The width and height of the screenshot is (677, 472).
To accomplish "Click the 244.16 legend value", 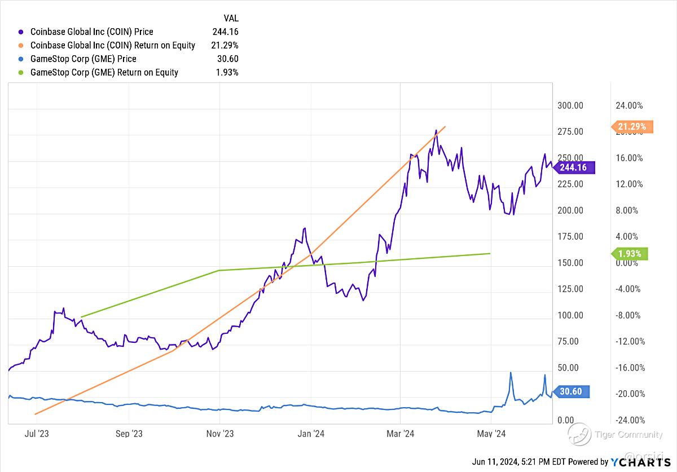I will (225, 32).
